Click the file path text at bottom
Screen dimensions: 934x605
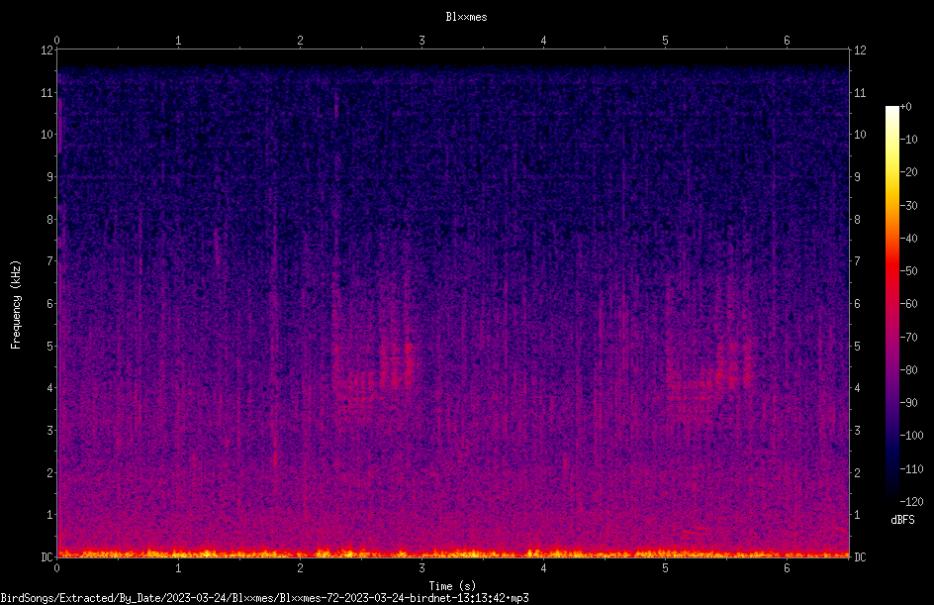(x=264, y=598)
